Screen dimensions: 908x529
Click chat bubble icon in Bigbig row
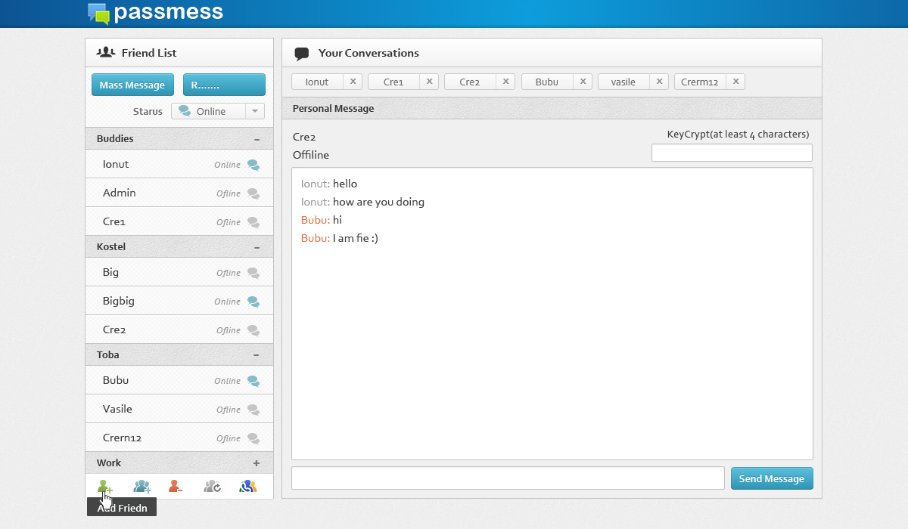(x=253, y=302)
